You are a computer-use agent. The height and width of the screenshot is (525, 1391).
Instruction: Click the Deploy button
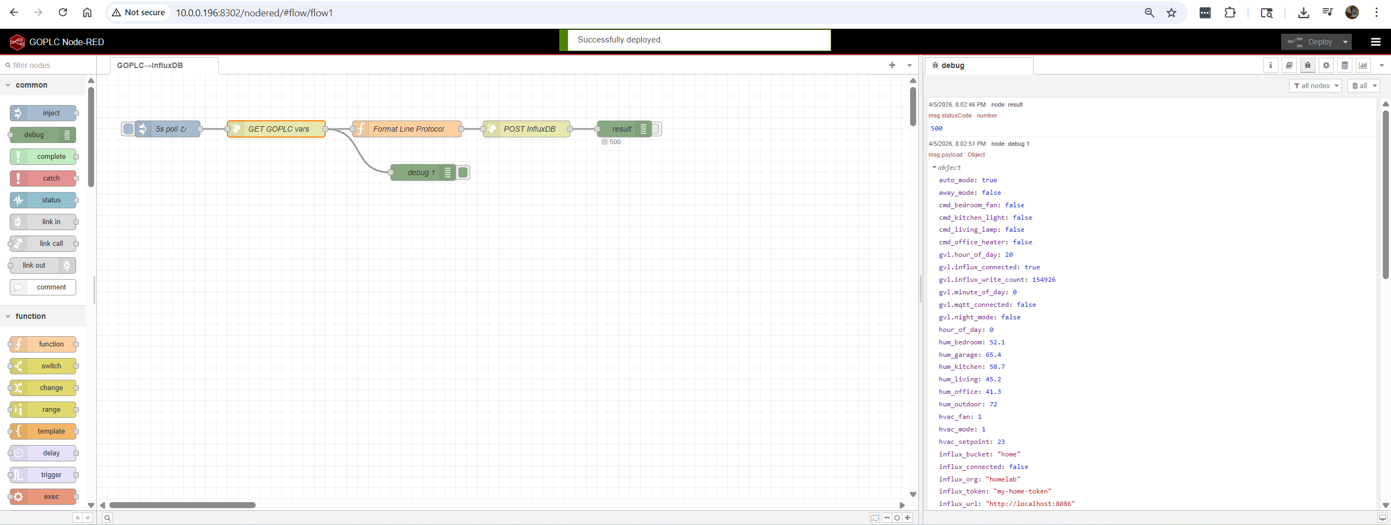[x=1310, y=42]
